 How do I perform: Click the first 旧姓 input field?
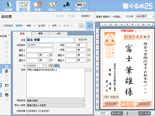(x=71, y=45)
